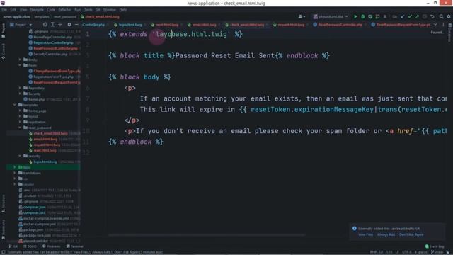Click the templates breadcrumb in navigation bar

[x=42, y=17]
